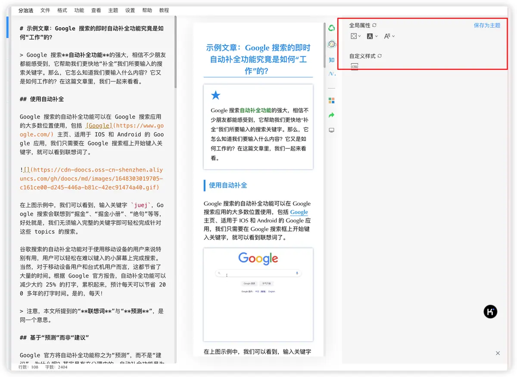Close the style panel with the X
517x377 pixels.
tap(498, 353)
